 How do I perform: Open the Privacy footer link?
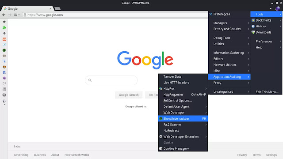tap(242, 155)
